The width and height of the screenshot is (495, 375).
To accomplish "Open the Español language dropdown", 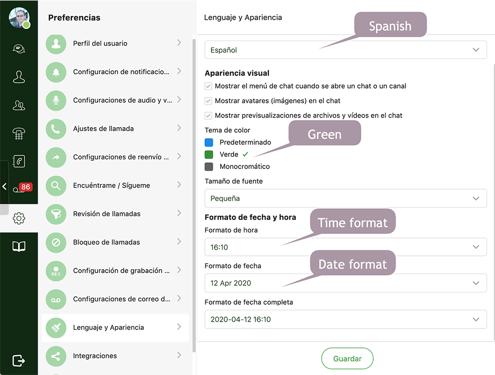I will click(346, 49).
